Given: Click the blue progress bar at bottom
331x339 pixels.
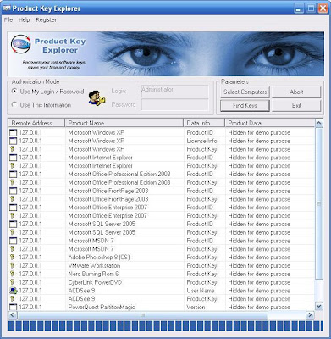Looking at the screenshot, I should coord(165,325).
